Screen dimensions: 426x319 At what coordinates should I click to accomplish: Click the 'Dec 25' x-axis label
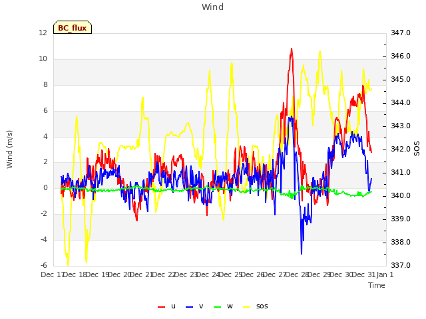(x=231, y=274)
